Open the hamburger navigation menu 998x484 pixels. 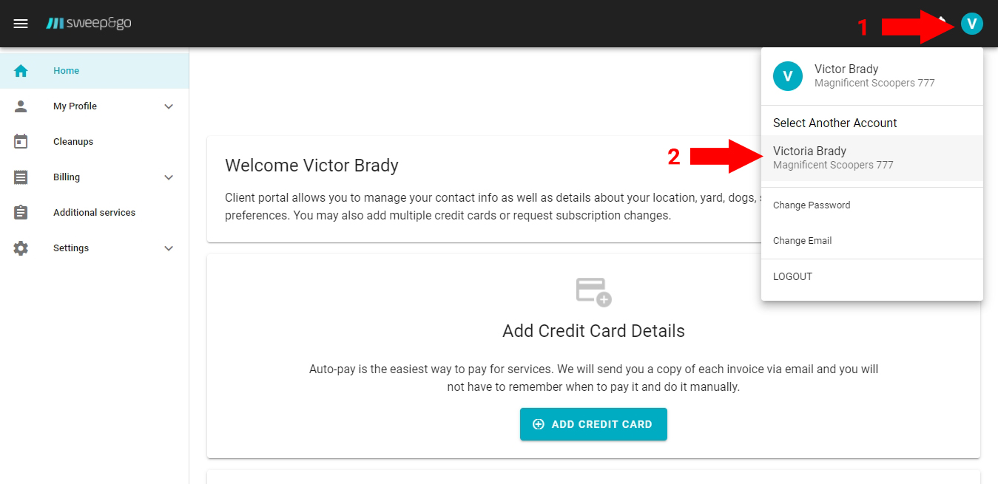coord(21,24)
